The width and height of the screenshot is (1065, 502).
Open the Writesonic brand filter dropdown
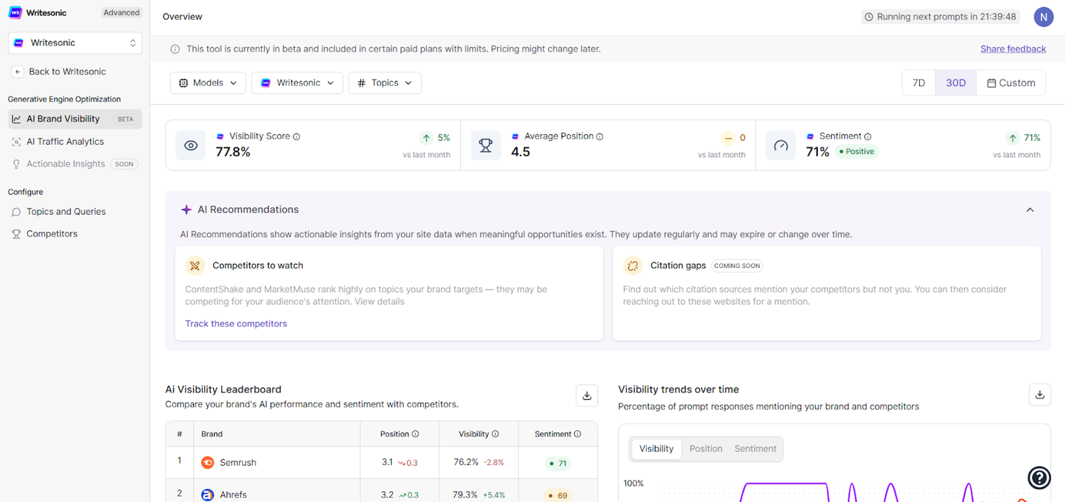pyautogui.click(x=297, y=83)
